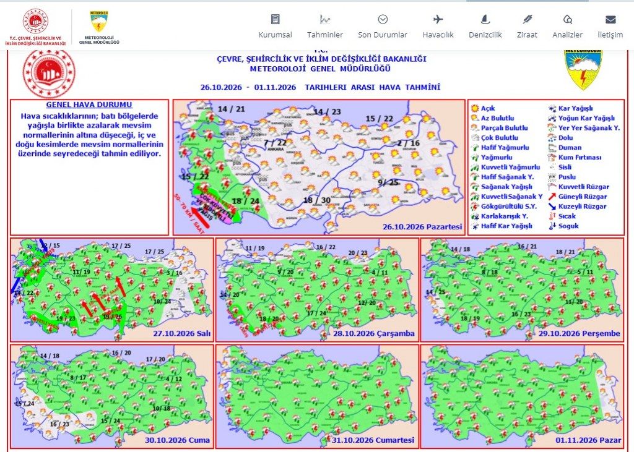The width and height of the screenshot is (634, 452).
Task: Open the Tahminler menu
Action: click(x=325, y=26)
